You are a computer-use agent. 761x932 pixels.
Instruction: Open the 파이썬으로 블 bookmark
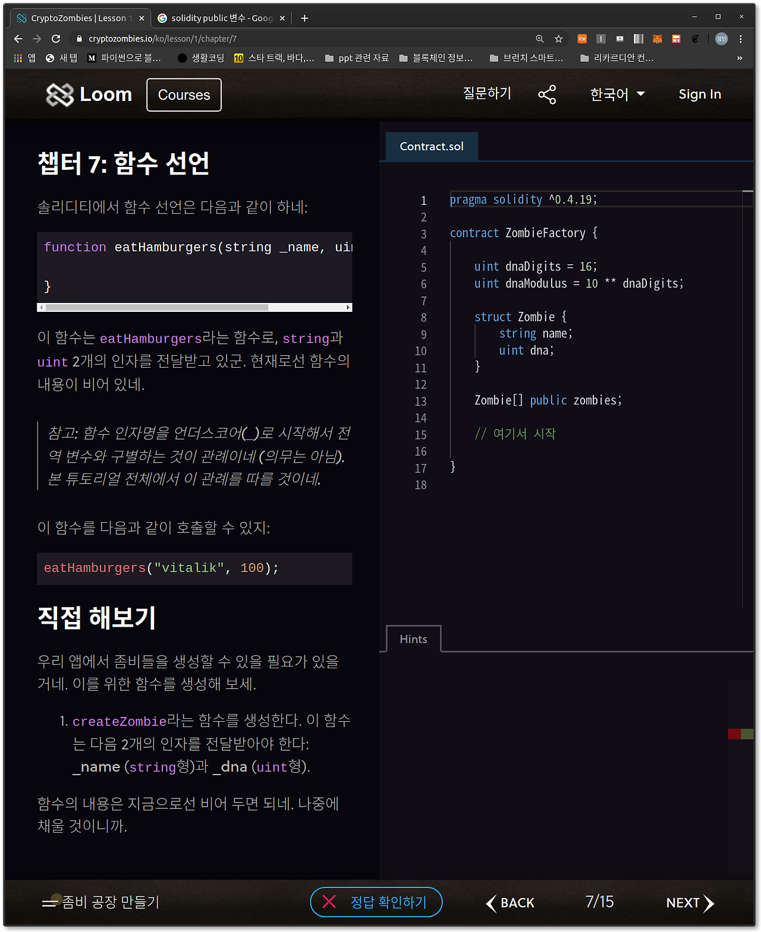tap(124, 58)
